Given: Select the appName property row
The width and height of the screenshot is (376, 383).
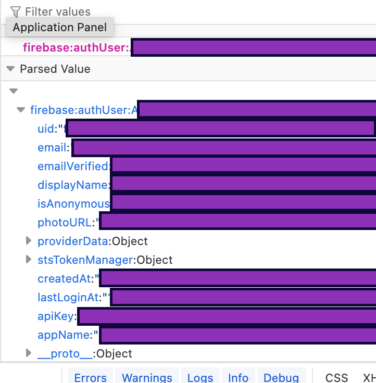Looking at the screenshot, I should pos(189,335).
